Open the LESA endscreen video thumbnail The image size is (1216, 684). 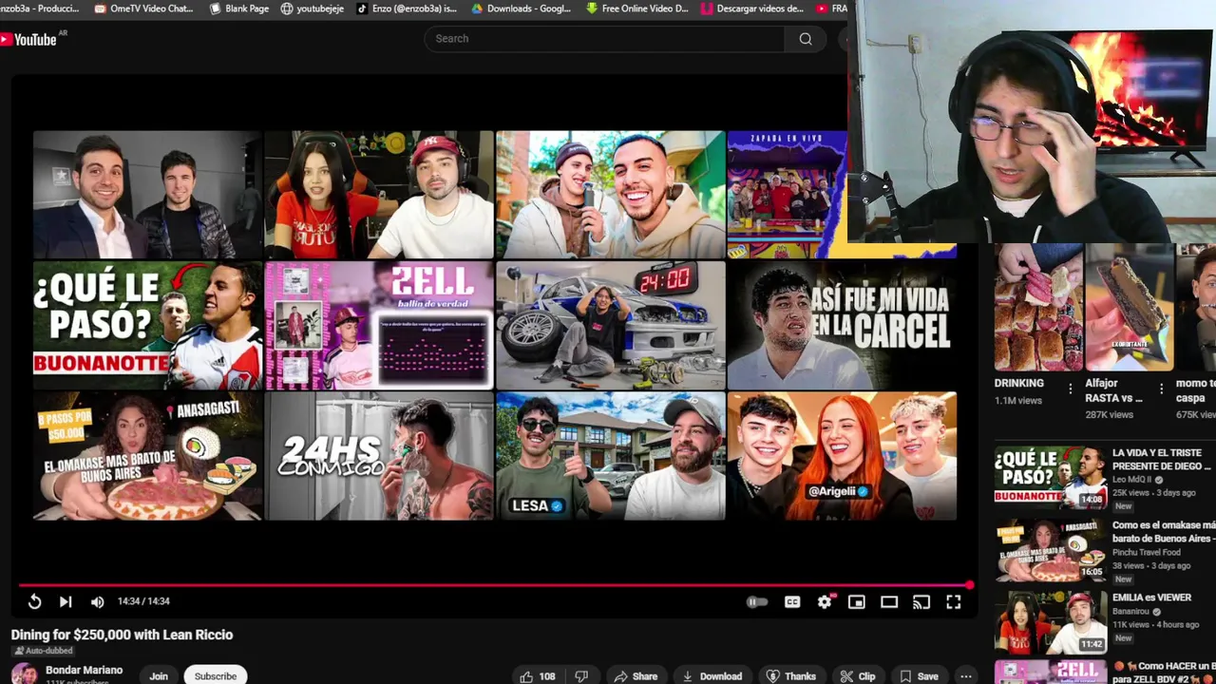[x=611, y=456]
